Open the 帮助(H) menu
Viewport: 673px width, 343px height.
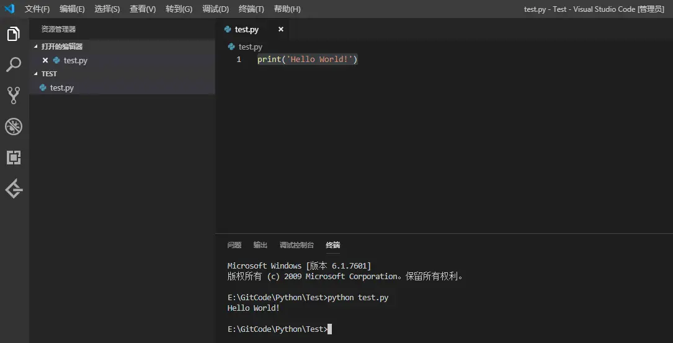(287, 9)
